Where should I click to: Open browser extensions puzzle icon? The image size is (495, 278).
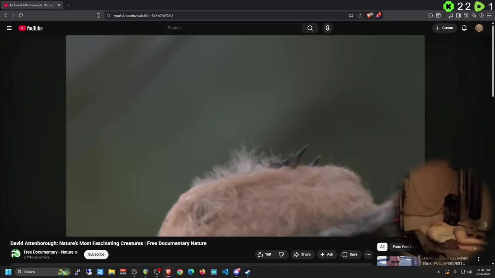tap(430, 15)
